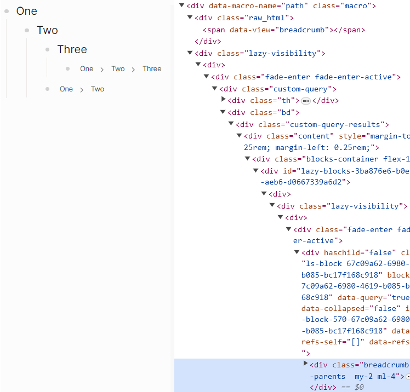Screen dimensions: 410x392
Task: Collapse the custom-query-results div node
Action: pyautogui.click(x=231, y=124)
